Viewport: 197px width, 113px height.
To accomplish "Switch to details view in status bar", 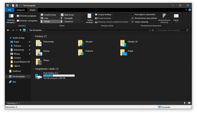I will (186, 103).
